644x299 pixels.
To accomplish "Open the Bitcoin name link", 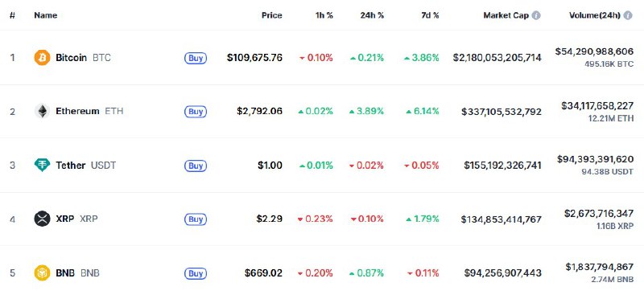I will [72, 58].
